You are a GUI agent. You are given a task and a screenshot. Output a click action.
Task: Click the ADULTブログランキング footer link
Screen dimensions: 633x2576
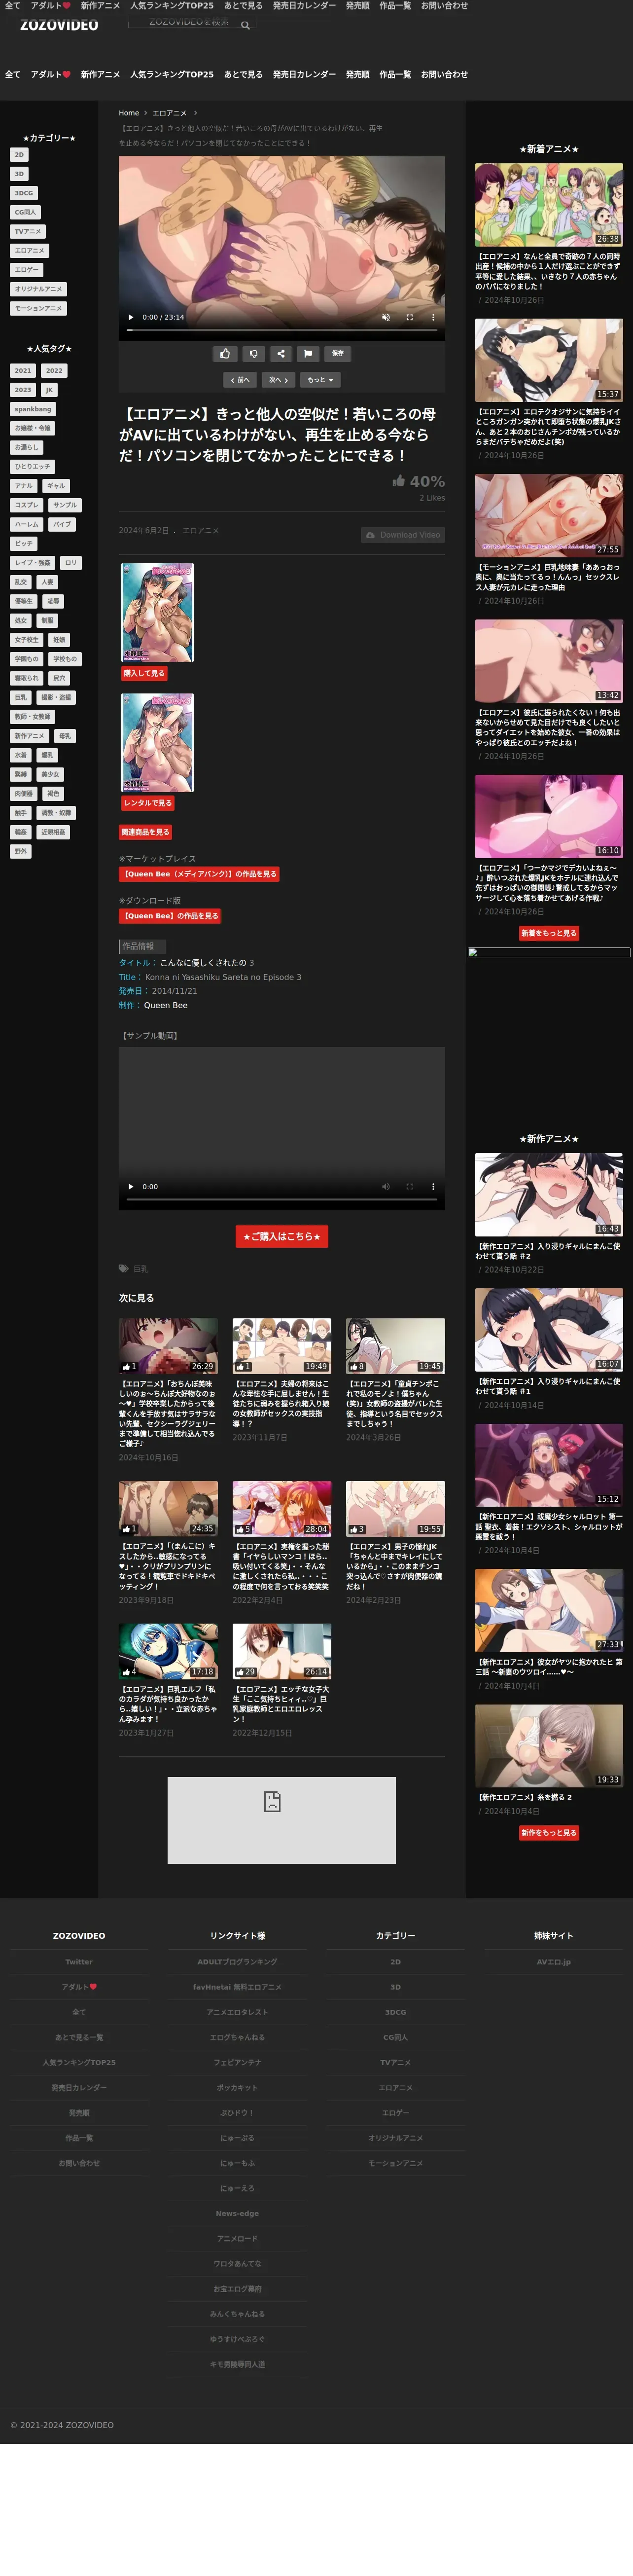pyautogui.click(x=237, y=1962)
